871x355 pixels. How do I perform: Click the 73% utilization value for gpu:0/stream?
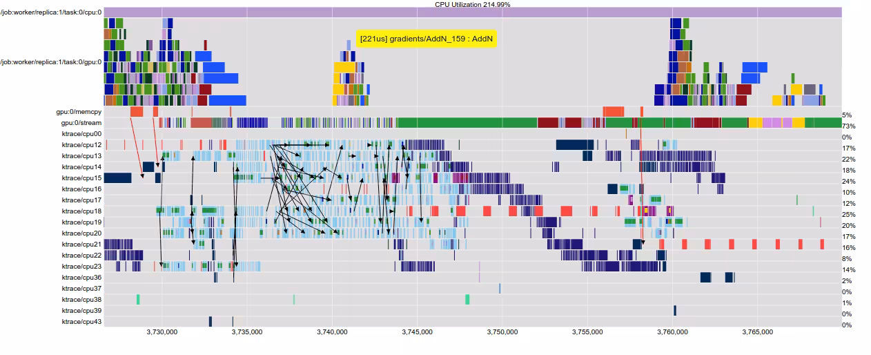pos(848,126)
